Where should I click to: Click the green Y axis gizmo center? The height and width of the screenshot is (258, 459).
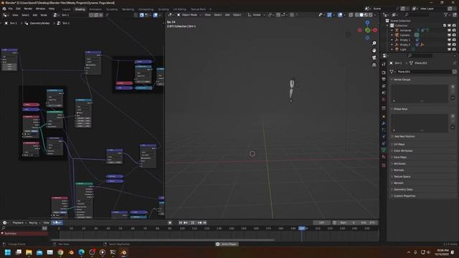(x=368, y=30)
